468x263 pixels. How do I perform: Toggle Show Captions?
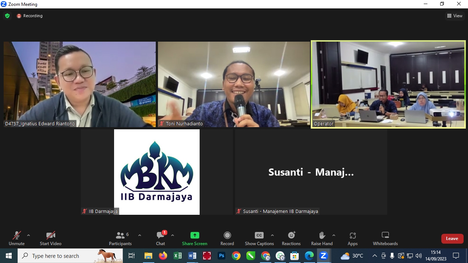[259, 239]
